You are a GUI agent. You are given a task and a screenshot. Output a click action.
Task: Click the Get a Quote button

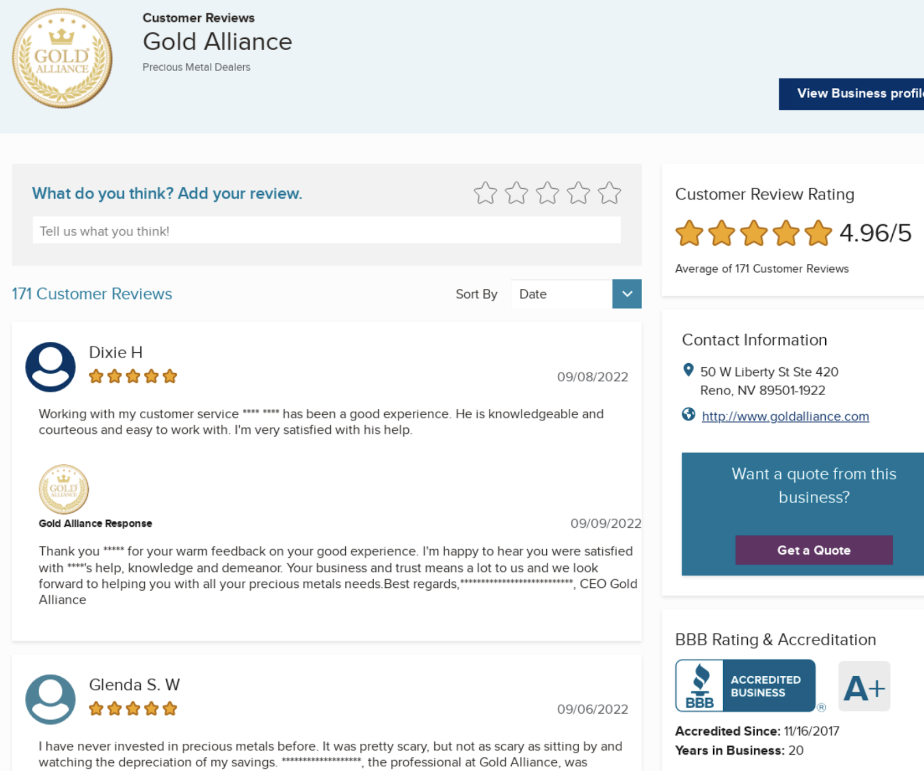[814, 550]
